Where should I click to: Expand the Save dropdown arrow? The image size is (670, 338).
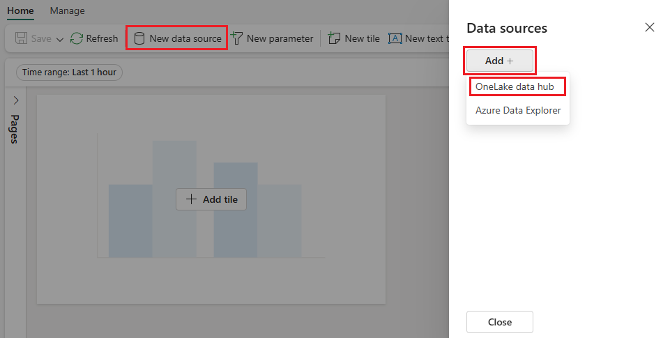(x=60, y=39)
